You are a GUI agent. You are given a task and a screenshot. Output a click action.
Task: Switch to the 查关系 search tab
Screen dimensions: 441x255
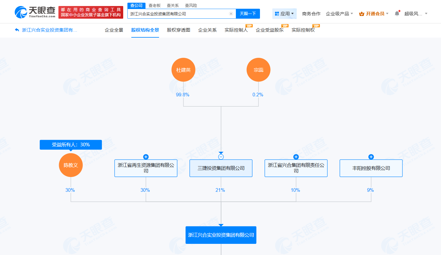(x=173, y=5)
